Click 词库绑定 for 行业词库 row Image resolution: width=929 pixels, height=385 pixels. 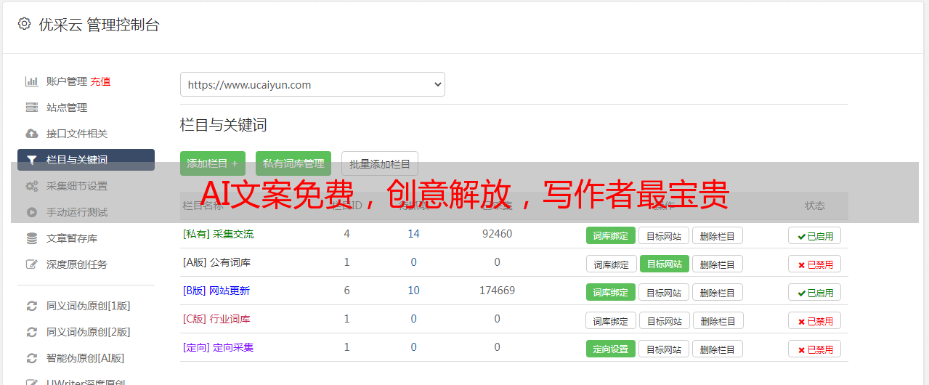pyautogui.click(x=611, y=320)
